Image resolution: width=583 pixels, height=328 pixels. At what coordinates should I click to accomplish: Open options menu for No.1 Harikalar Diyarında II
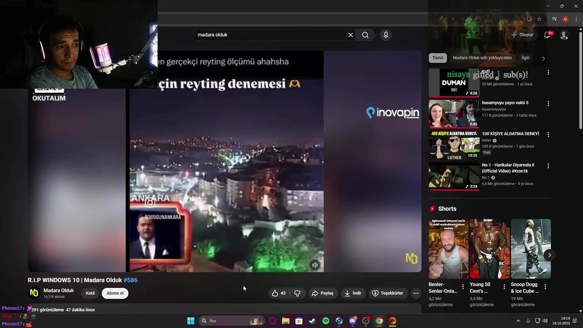[x=548, y=166]
